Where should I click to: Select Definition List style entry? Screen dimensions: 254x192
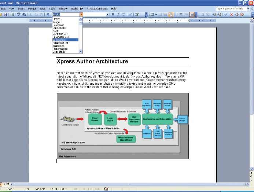[x=66, y=34]
